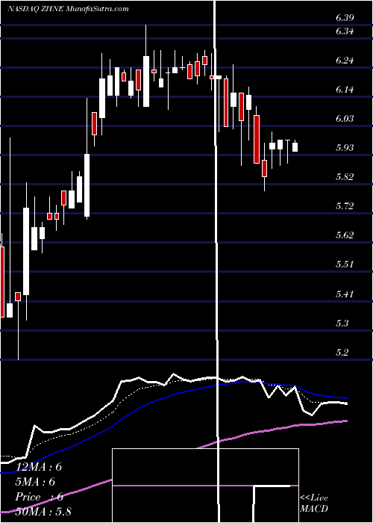Click the 5MA : 6 legend entry
The image size is (373, 523).
35,482
